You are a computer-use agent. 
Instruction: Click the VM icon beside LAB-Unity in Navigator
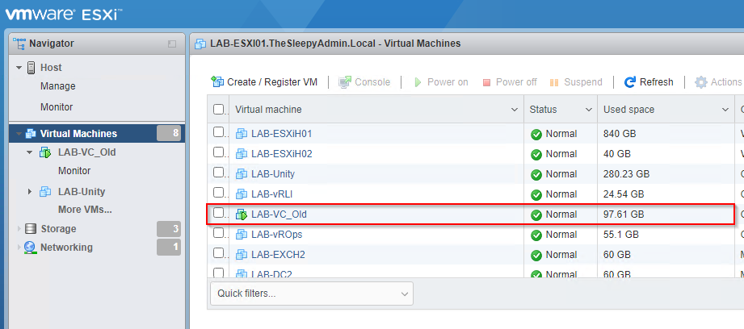click(x=45, y=192)
